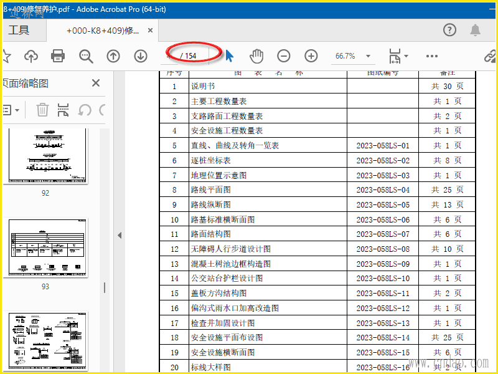Viewport: 498px width, 374px height.
Task: Click the text 路面结构图
Action: pos(211,234)
